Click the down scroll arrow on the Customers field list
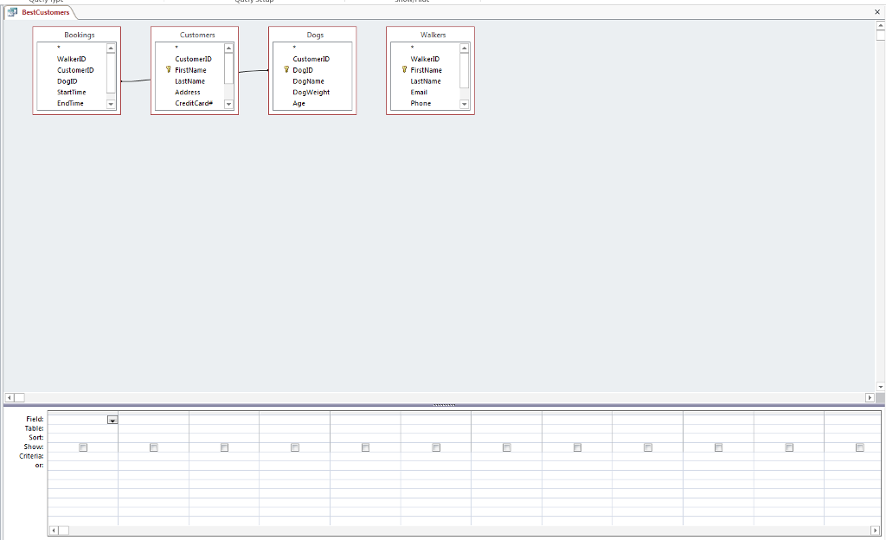The height and width of the screenshot is (540, 886). coord(228,103)
